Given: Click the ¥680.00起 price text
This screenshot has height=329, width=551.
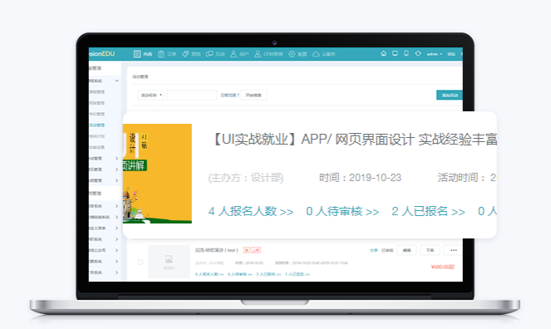Looking at the screenshot, I should coord(443,267).
